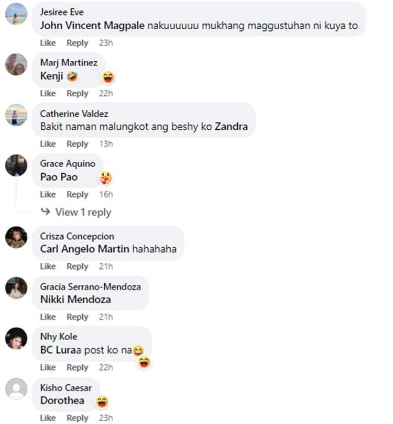Open the 13h timestamp on Catherine Valdez's comment
This screenshot has width=393, height=424.
[x=106, y=144]
